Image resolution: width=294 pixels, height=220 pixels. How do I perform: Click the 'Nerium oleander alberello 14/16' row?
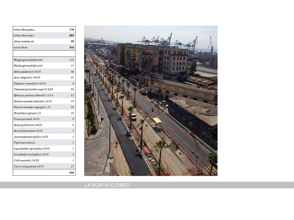pos(44,101)
